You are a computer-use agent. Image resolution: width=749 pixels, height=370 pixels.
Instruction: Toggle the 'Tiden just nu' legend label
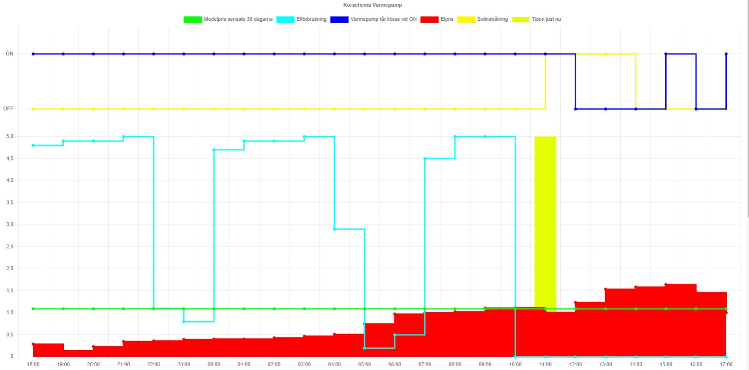[x=546, y=19]
